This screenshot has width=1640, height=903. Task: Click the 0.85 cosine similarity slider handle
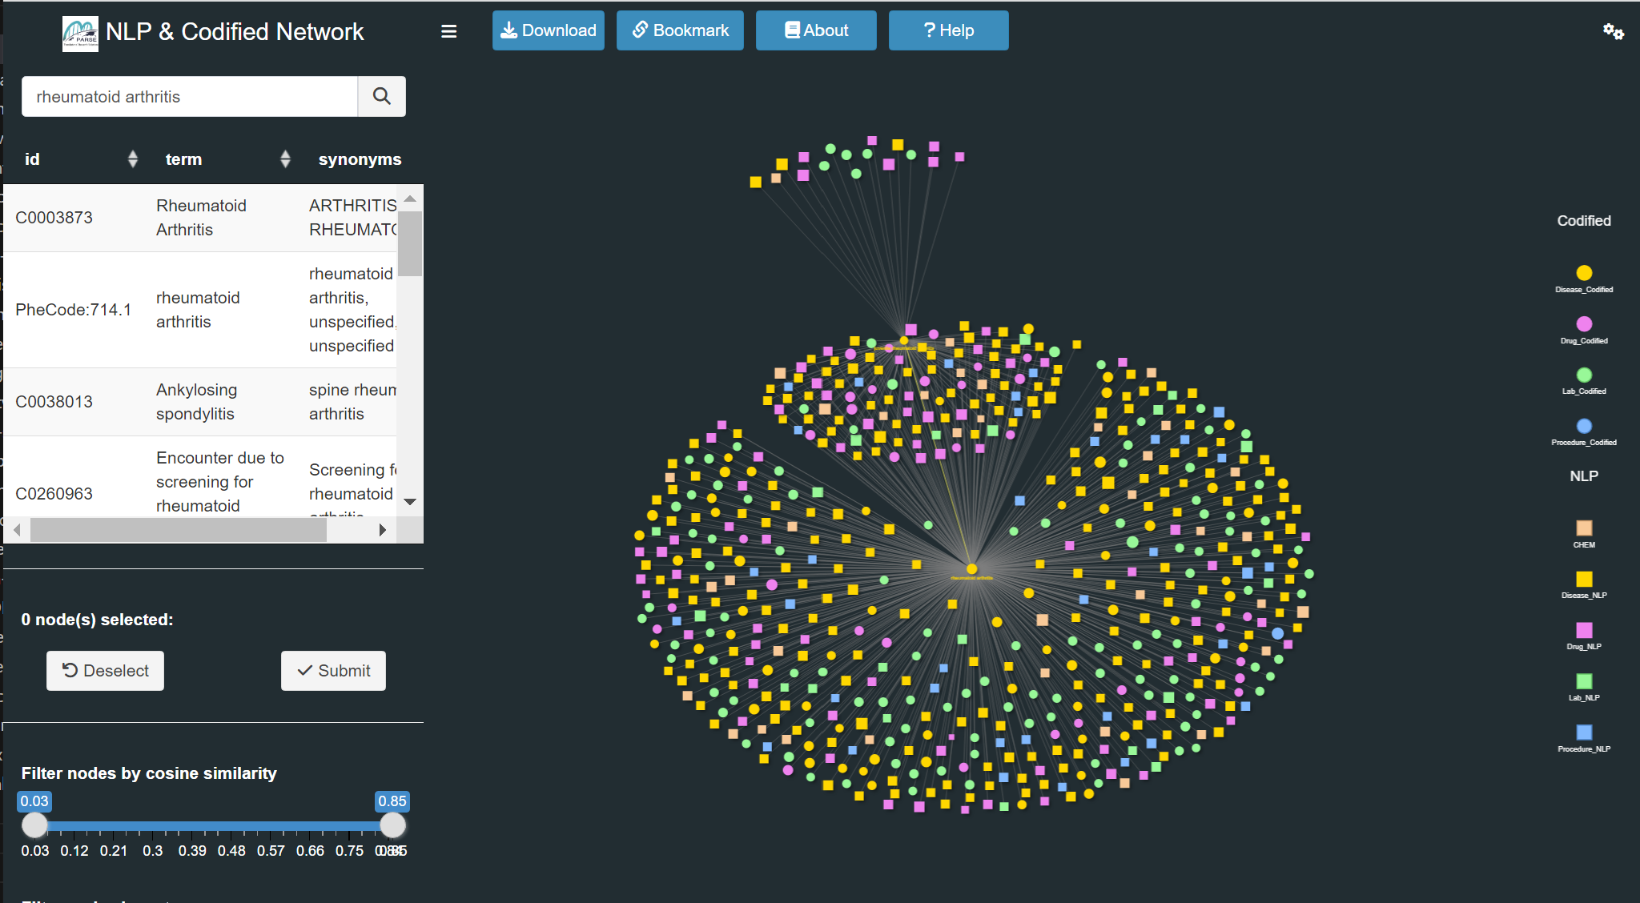[392, 825]
